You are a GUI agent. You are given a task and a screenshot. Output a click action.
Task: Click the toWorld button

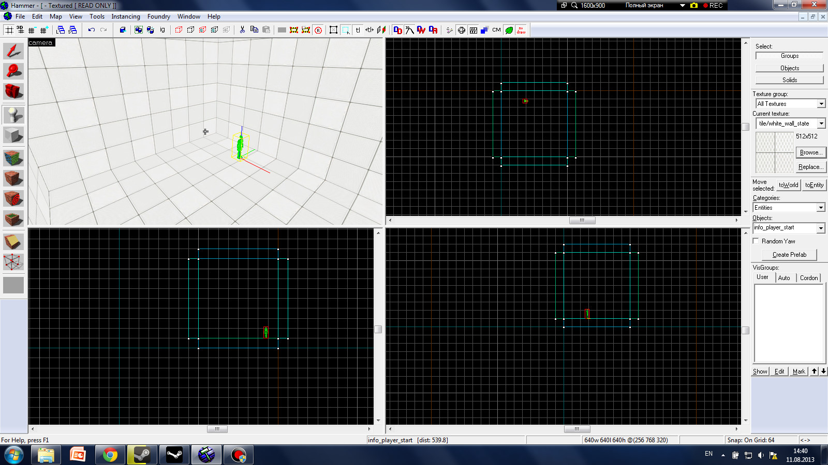(788, 185)
